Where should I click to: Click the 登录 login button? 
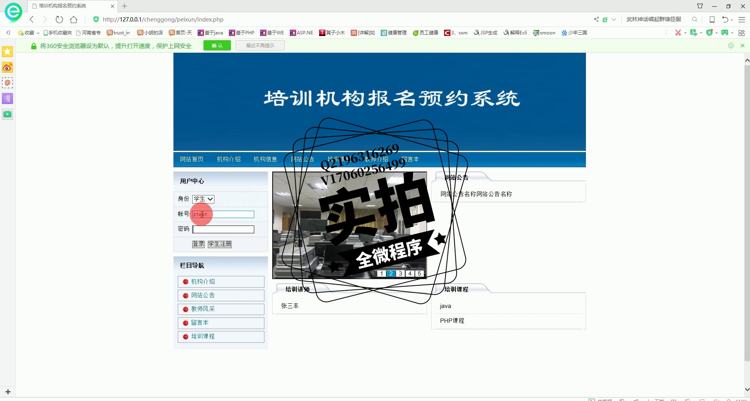tap(198, 244)
